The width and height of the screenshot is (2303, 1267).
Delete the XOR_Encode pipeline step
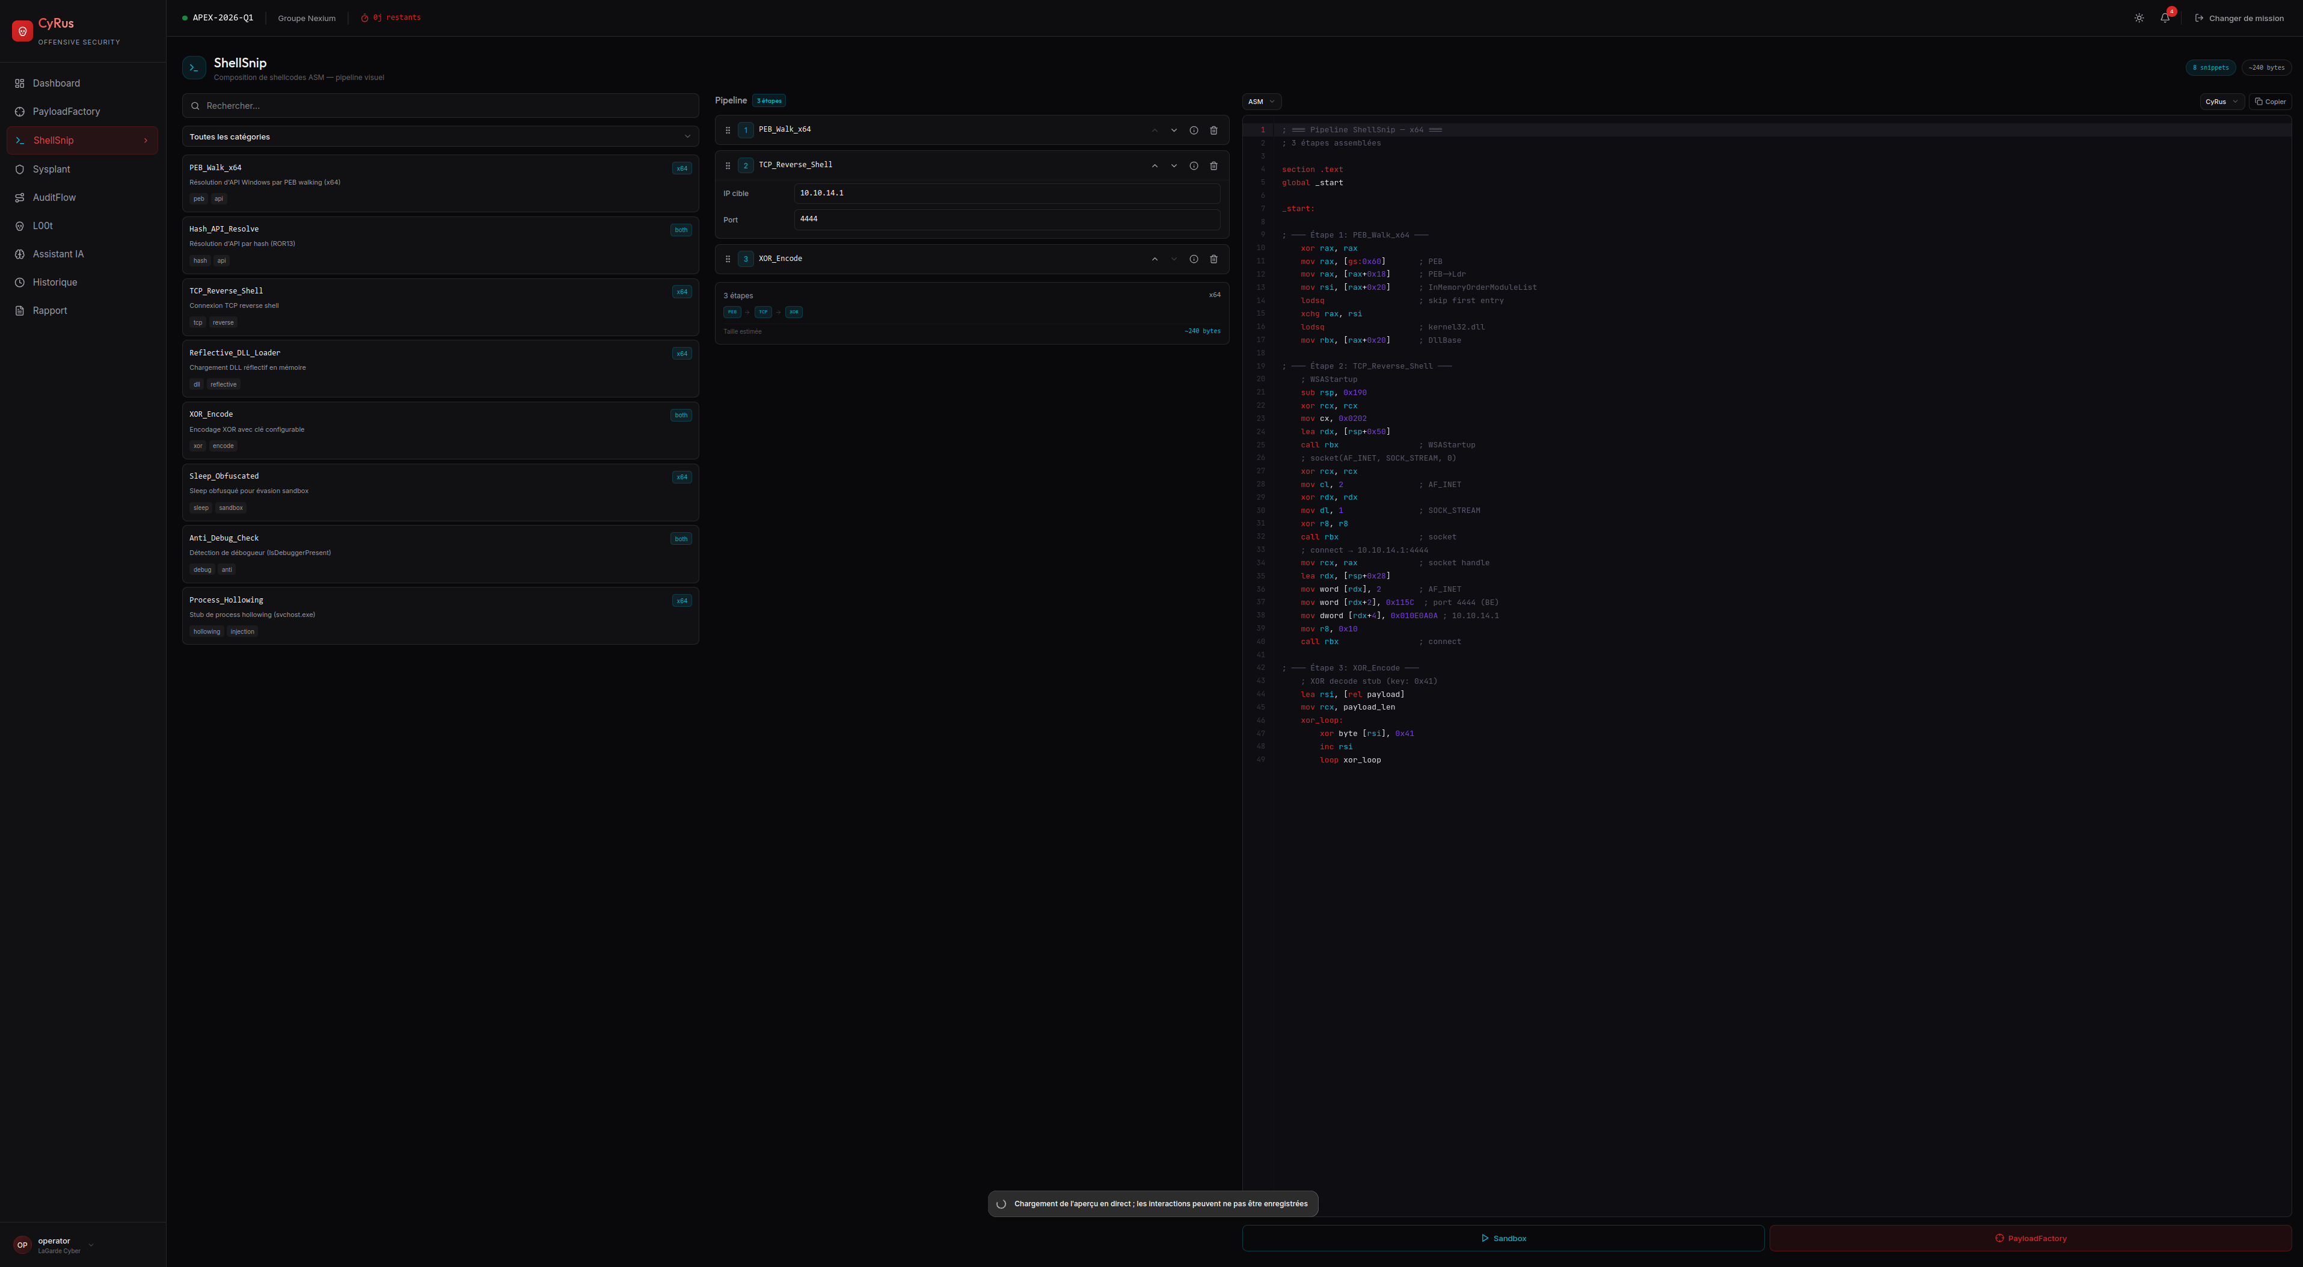1213,259
